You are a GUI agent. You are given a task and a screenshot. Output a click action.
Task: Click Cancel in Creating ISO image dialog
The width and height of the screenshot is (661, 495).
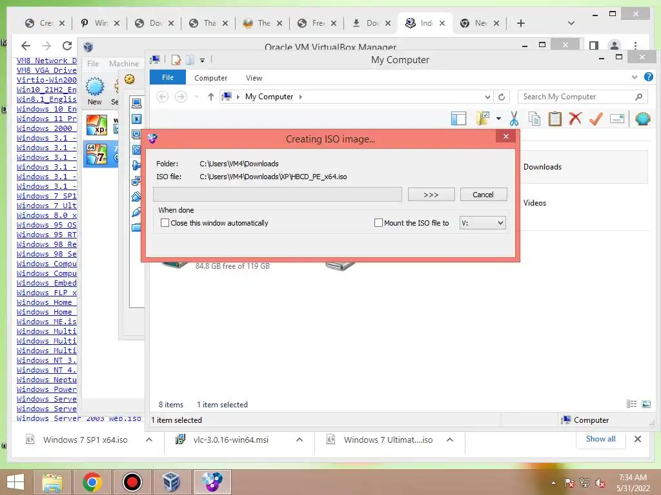point(483,195)
